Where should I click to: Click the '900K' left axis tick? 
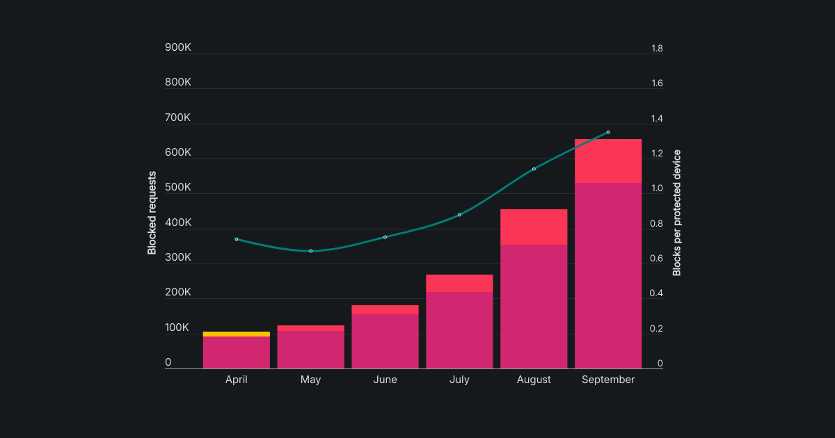click(178, 47)
